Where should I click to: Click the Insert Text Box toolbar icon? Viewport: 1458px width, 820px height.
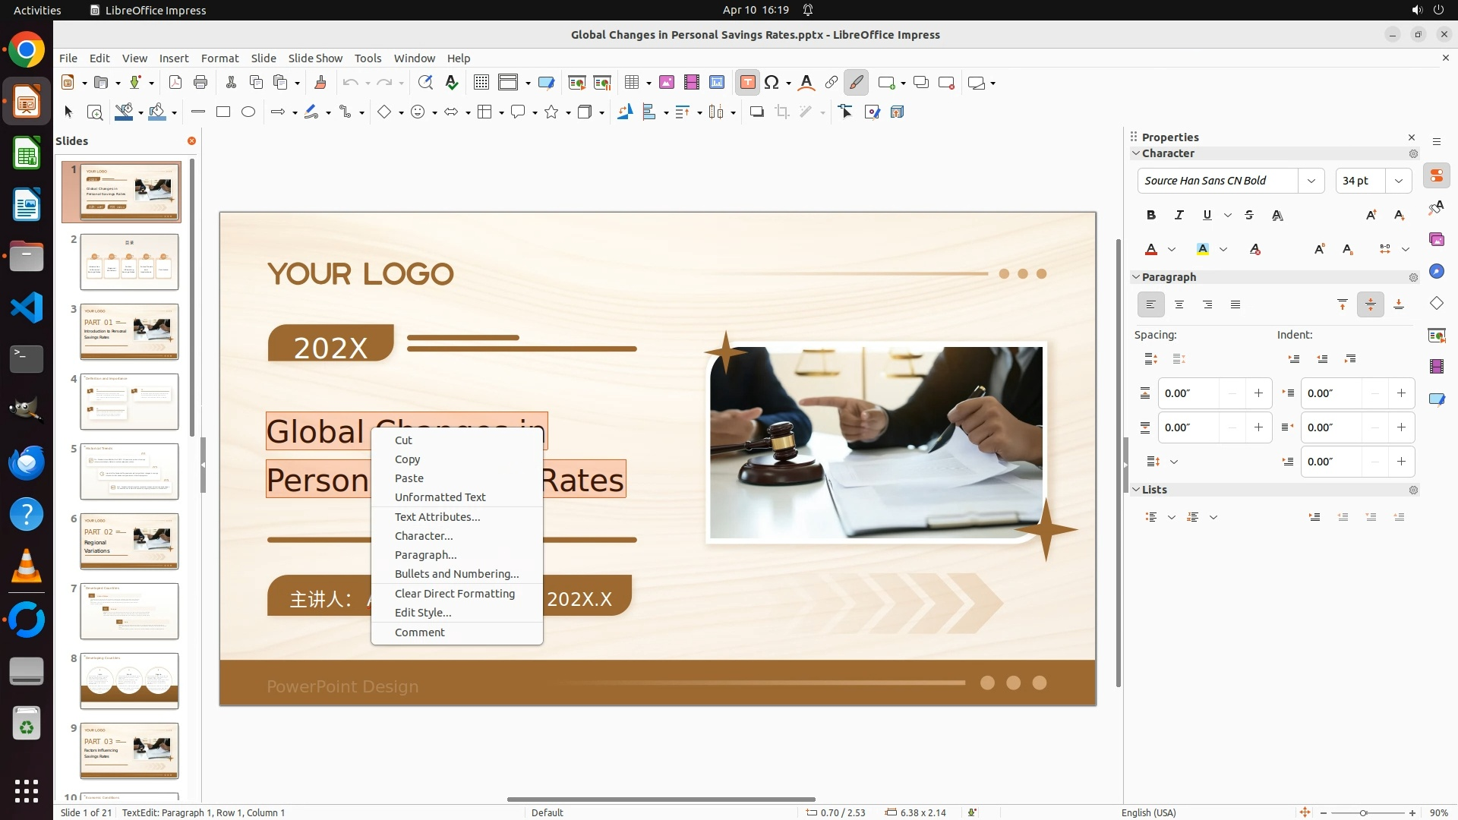(747, 83)
